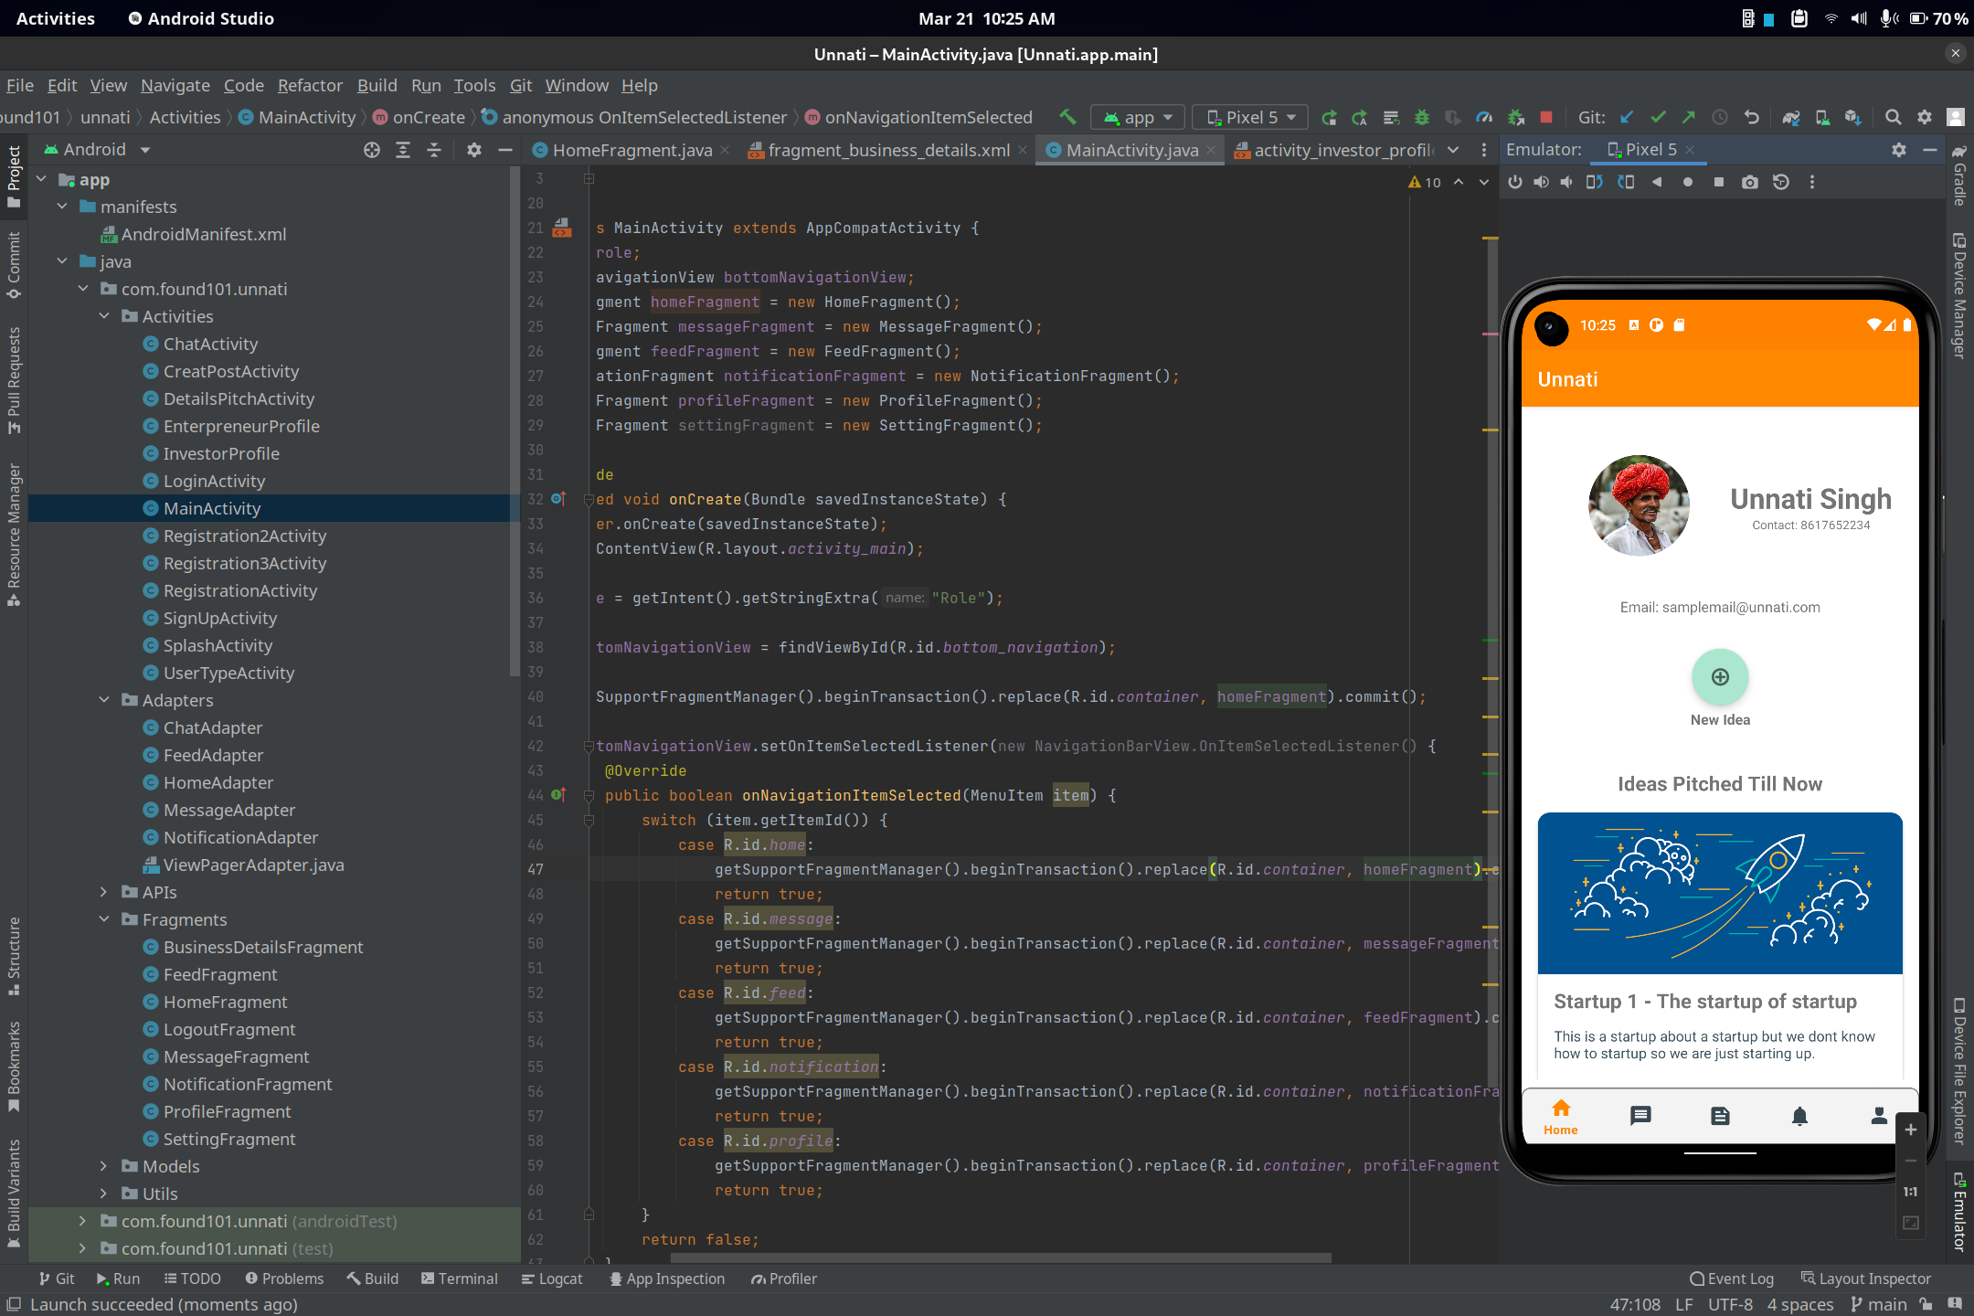The height and width of the screenshot is (1316, 1974).
Task: Tap New Idea plus button in emulator
Action: click(x=1720, y=677)
